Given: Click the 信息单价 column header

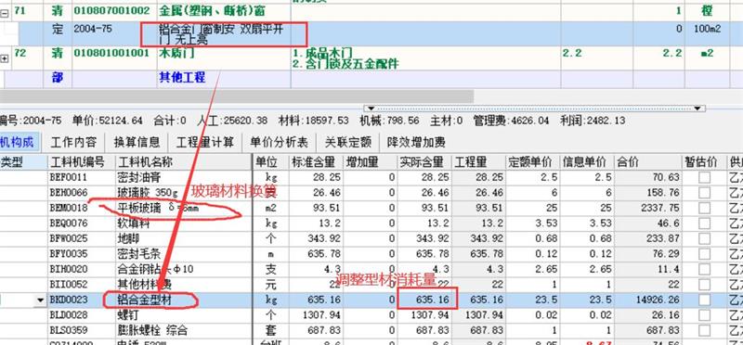Looking at the screenshot, I should (x=587, y=162).
